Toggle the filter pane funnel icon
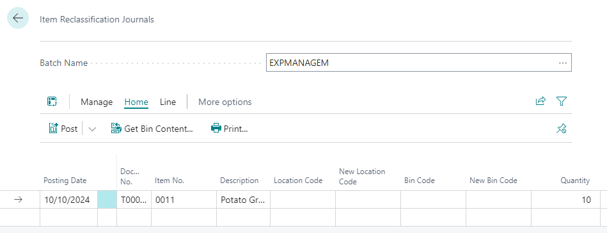This screenshot has height=233, width=607. click(562, 102)
